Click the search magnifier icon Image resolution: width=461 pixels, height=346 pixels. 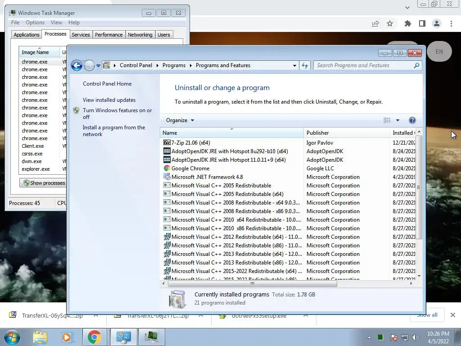point(416,65)
